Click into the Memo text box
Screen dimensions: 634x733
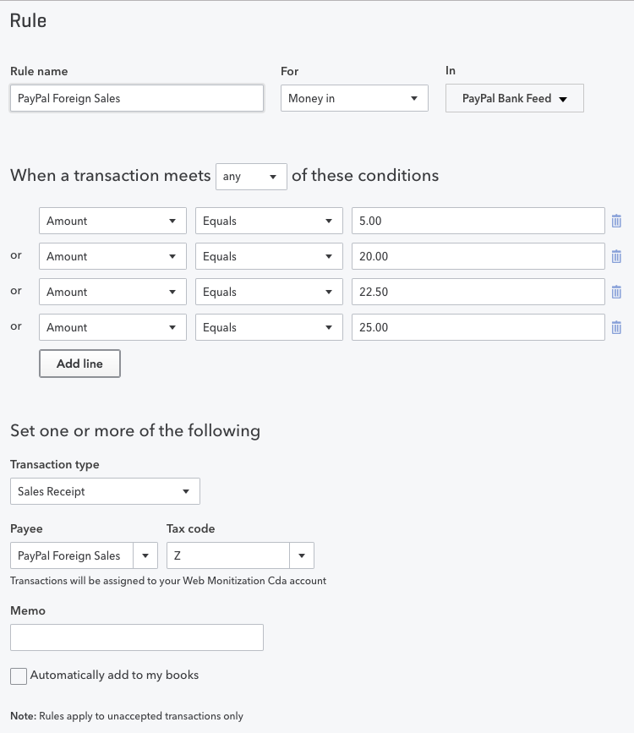137,637
